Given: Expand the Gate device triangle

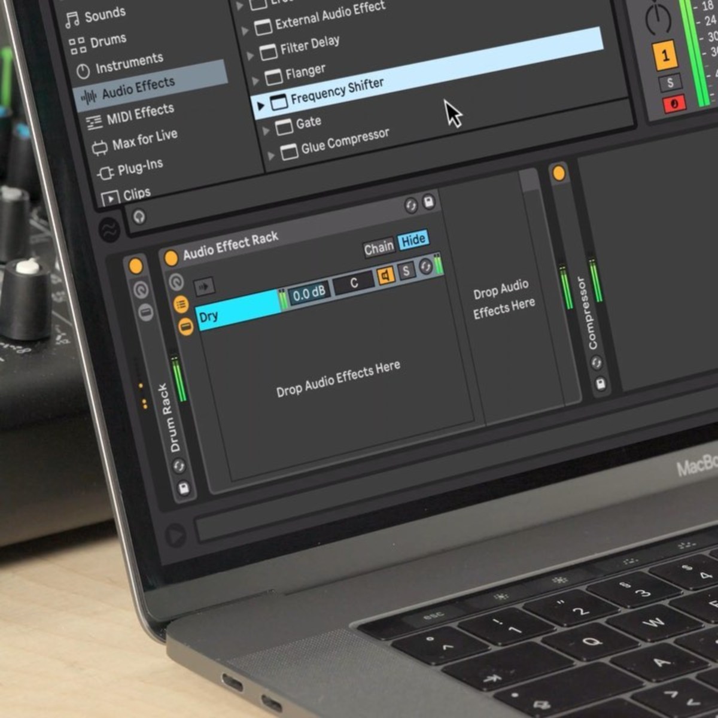Looking at the screenshot, I should coord(266,130).
